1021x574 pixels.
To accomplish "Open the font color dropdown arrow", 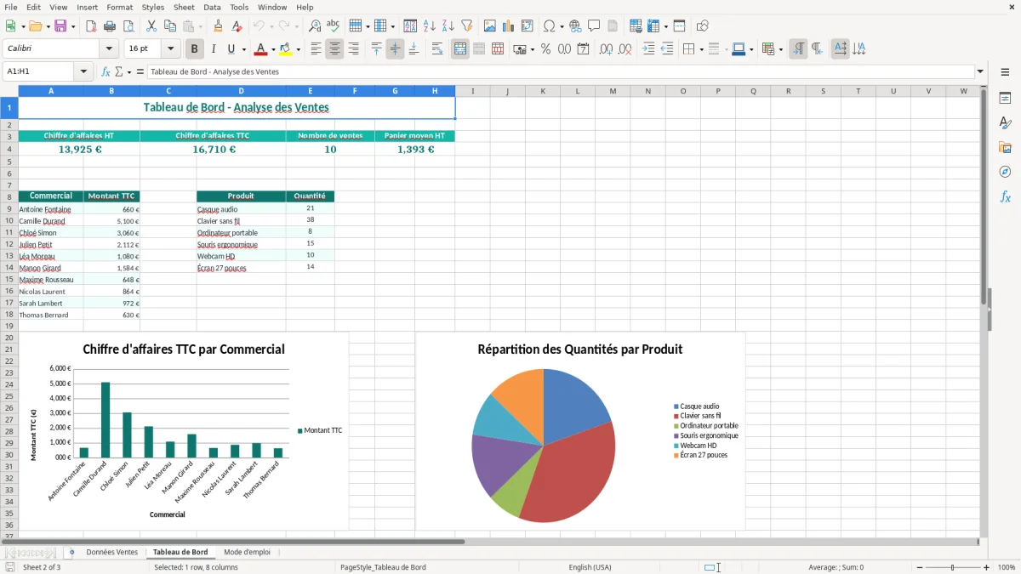I will (x=273, y=49).
